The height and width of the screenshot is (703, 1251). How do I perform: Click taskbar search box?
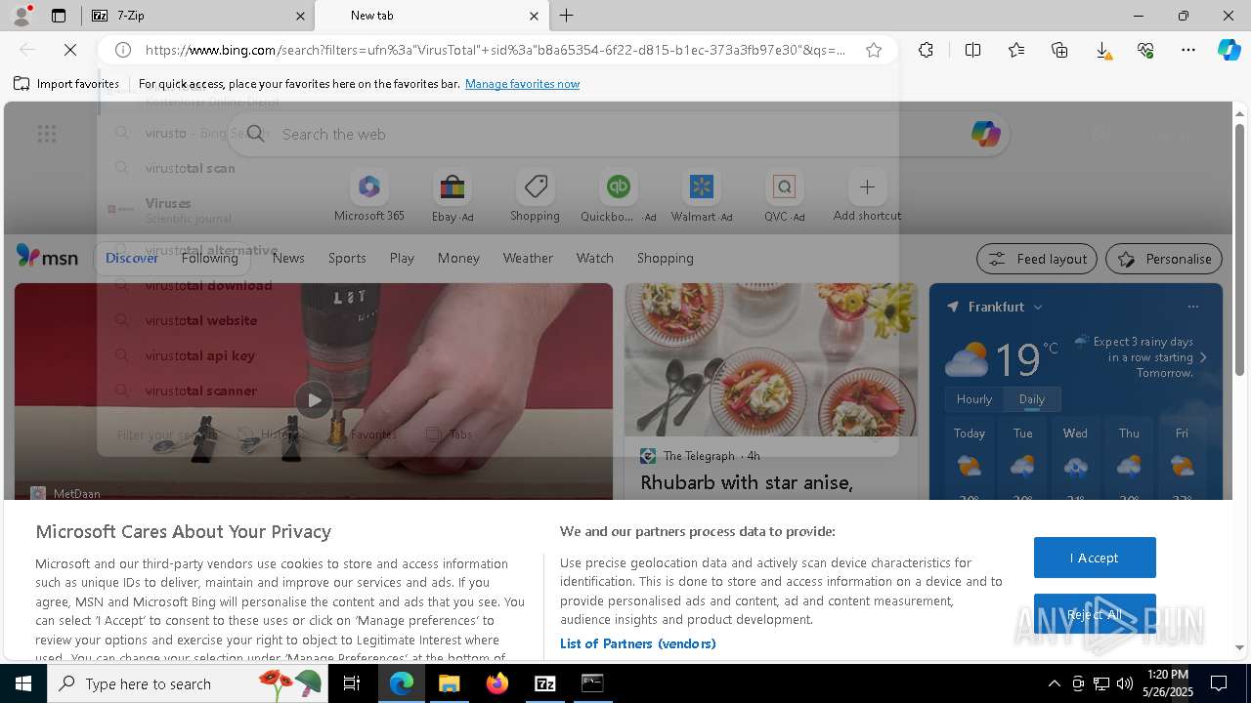coord(186,683)
